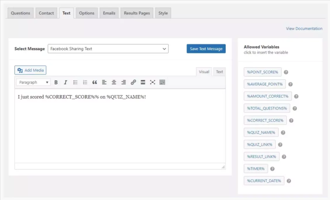This screenshot has height=200, width=330.
Task: Center align the text
Action: [x=114, y=82]
